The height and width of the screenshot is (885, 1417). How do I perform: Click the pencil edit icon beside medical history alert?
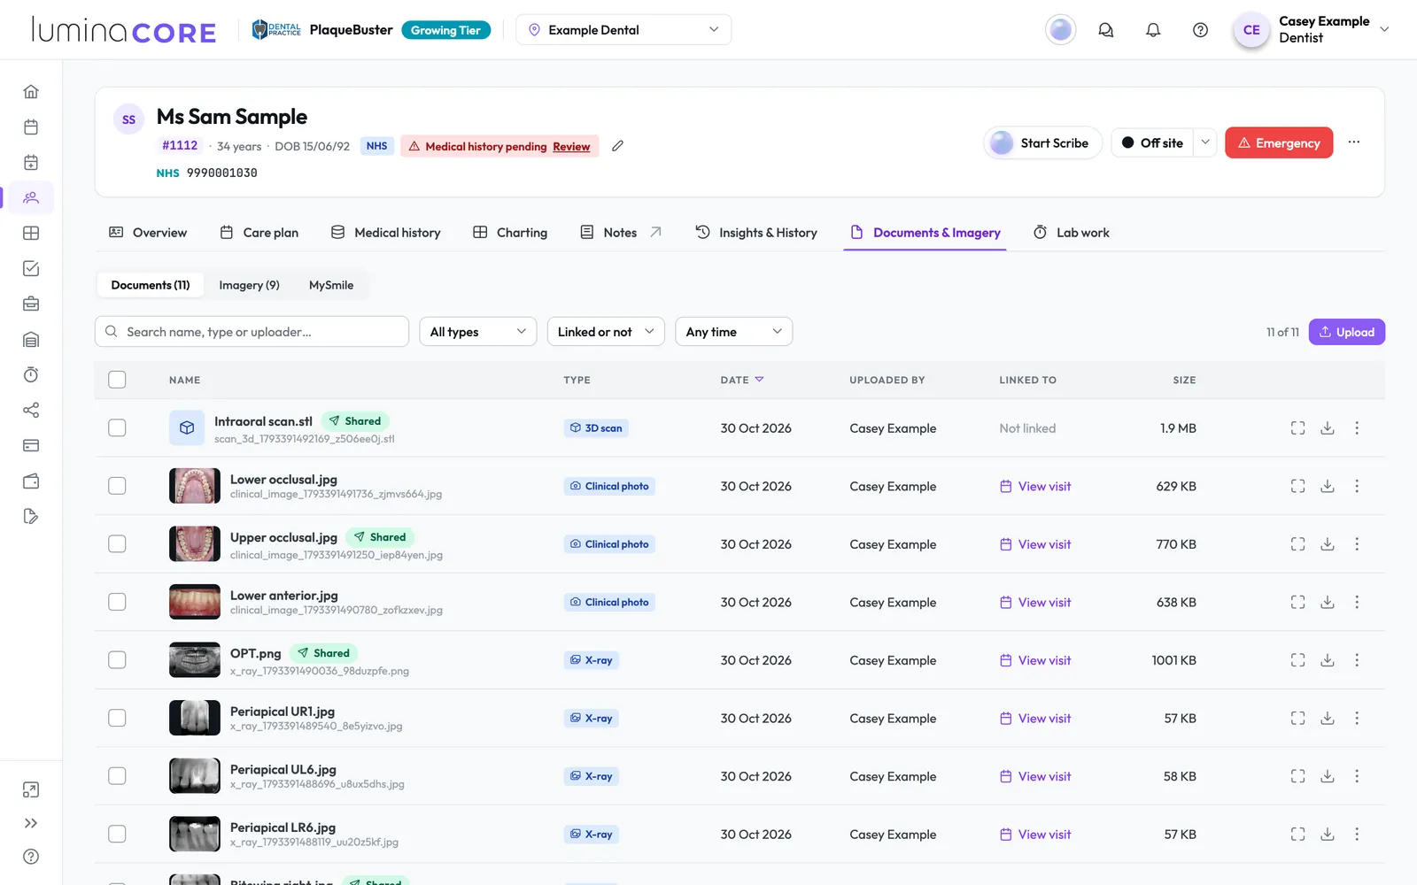pos(618,146)
